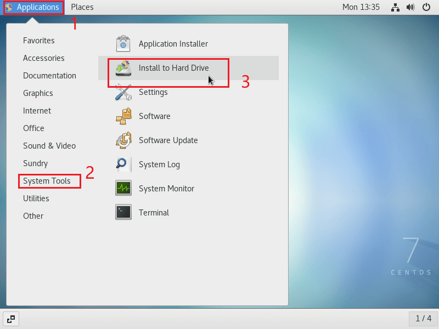Viewport: 439px width, 329px height.
Task: Launch System Monitor via its graph icon
Action: pyautogui.click(x=123, y=188)
